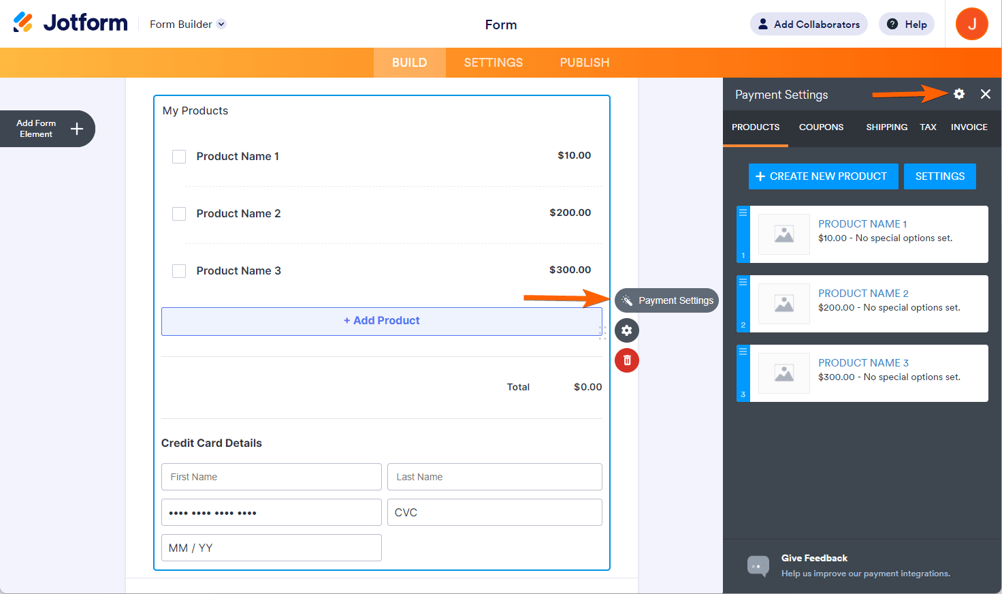
Task: Switch to the BUILD tab
Action: coord(410,63)
